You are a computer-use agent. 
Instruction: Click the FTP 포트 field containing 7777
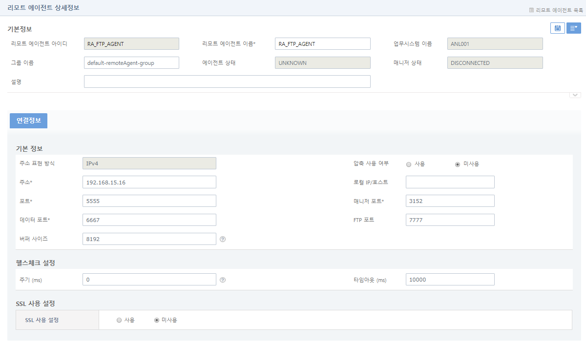[x=450, y=220]
